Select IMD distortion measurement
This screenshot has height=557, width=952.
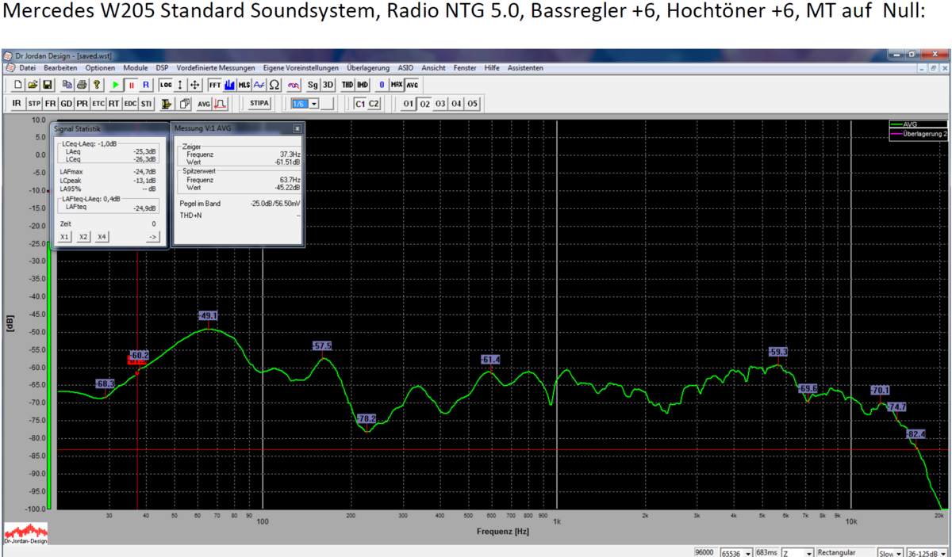pos(363,84)
